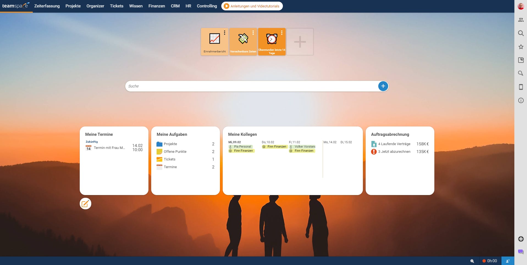
Task: Open the colleagues panel in the right sidebar
Action: pos(521,19)
